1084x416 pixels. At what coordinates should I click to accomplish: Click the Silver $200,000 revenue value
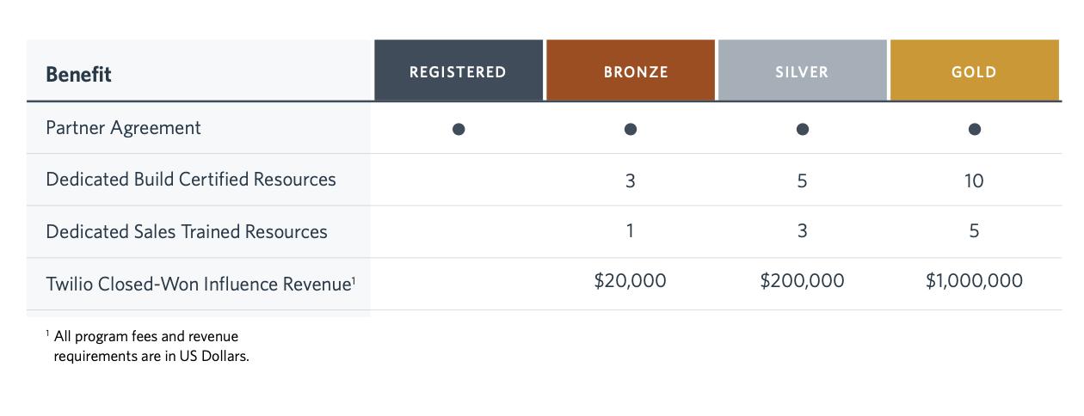click(803, 281)
